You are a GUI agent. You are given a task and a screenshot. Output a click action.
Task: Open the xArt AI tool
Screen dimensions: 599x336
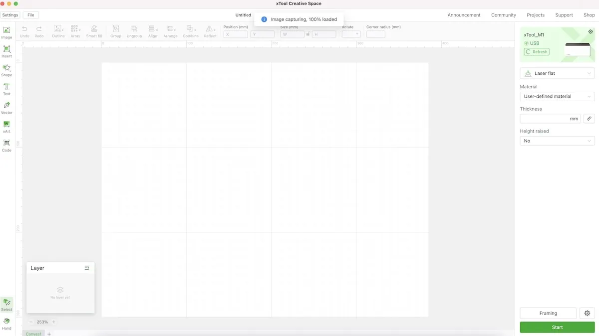(x=6, y=127)
